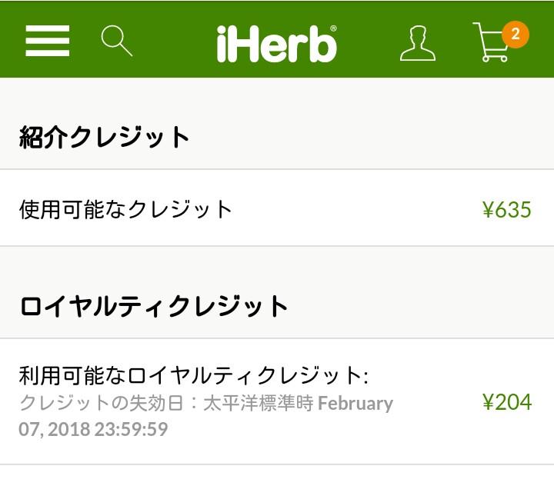This screenshot has height=479, width=554.
Task: Tap the search magnifier icon
Action: [117, 40]
